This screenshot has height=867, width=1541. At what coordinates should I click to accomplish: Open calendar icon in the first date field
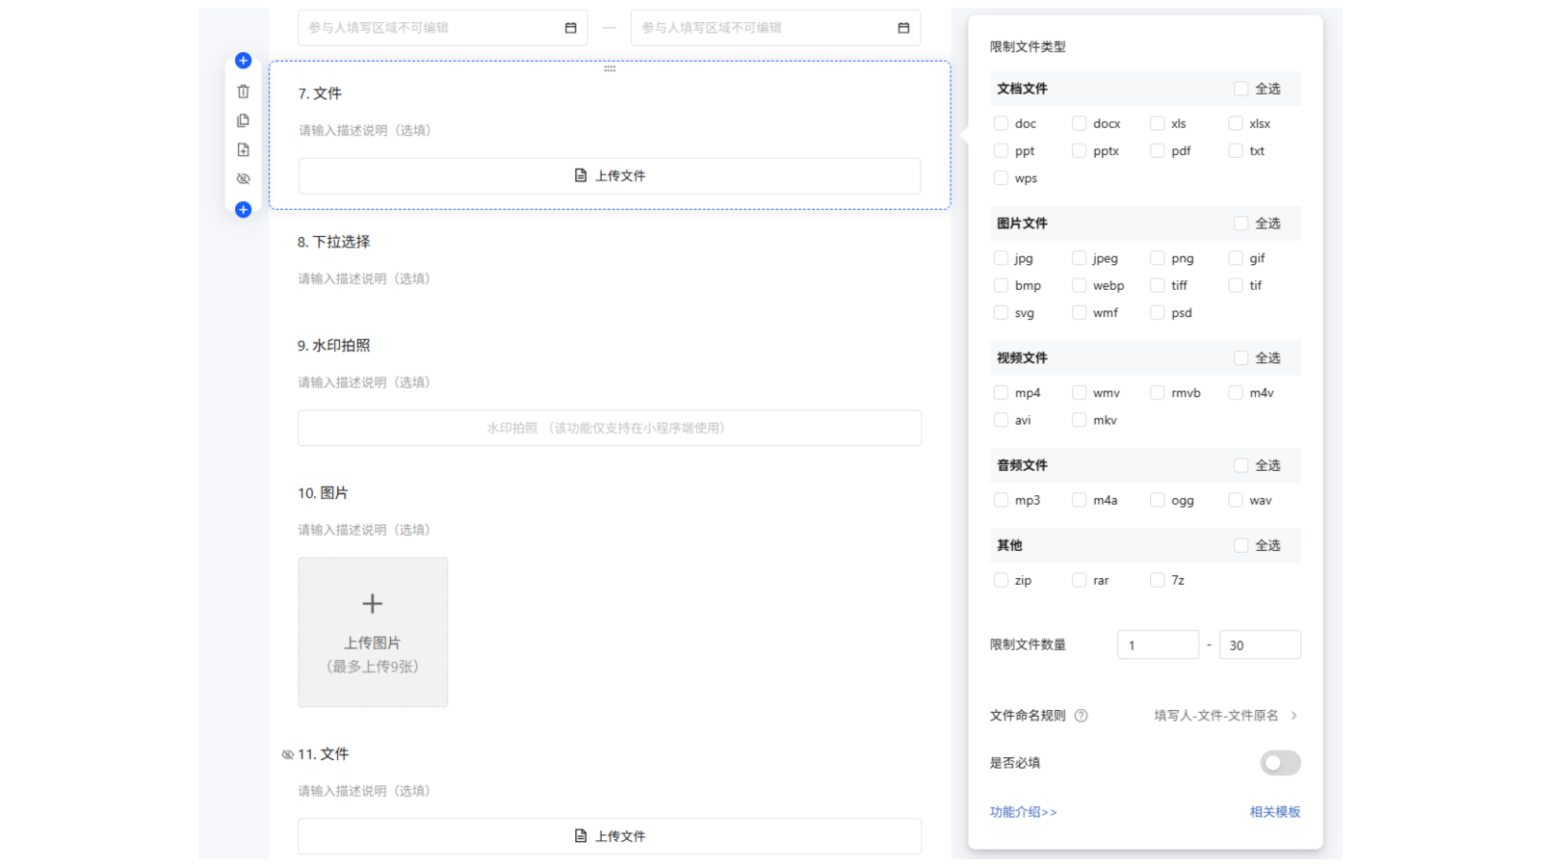(x=570, y=28)
